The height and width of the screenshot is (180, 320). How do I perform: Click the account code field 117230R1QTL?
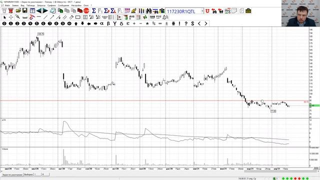183,11
